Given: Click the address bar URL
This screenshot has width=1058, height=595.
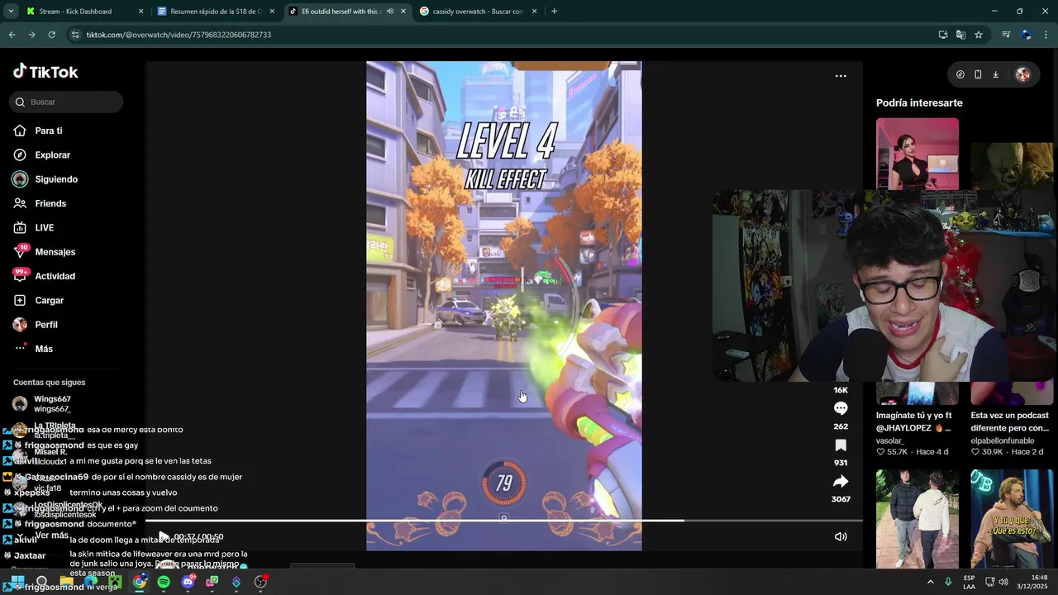Looking at the screenshot, I should [179, 35].
